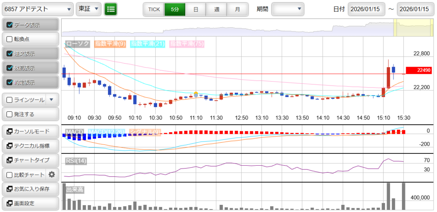Screen dimensions: 437x212
Task: Open the technical indicators (テクニカル指標) panel
Action: coord(30,146)
